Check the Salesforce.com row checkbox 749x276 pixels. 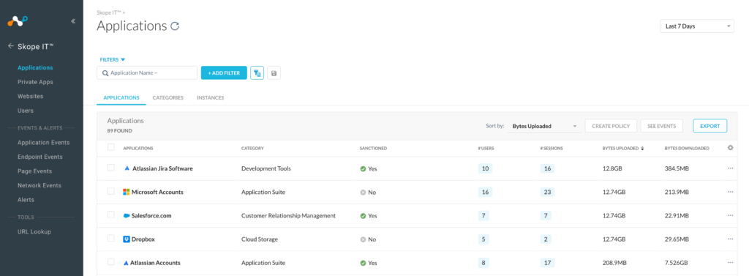tap(111, 215)
